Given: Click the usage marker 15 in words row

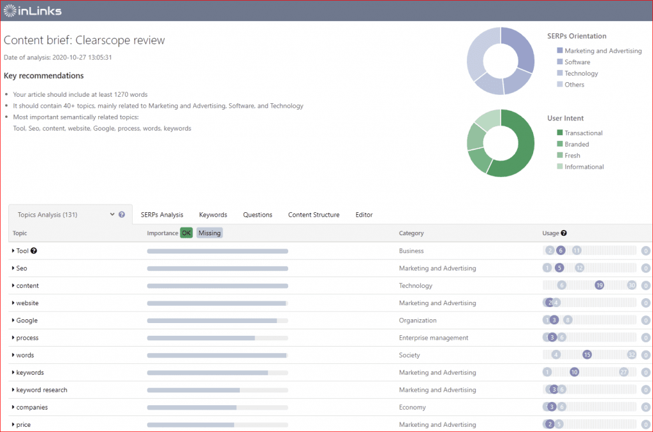Looking at the screenshot, I should [587, 355].
